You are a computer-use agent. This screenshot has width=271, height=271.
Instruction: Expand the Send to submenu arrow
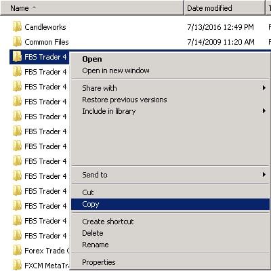[264, 175]
